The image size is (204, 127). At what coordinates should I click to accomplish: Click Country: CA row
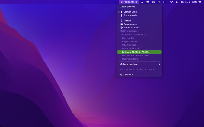[x=139, y=38]
